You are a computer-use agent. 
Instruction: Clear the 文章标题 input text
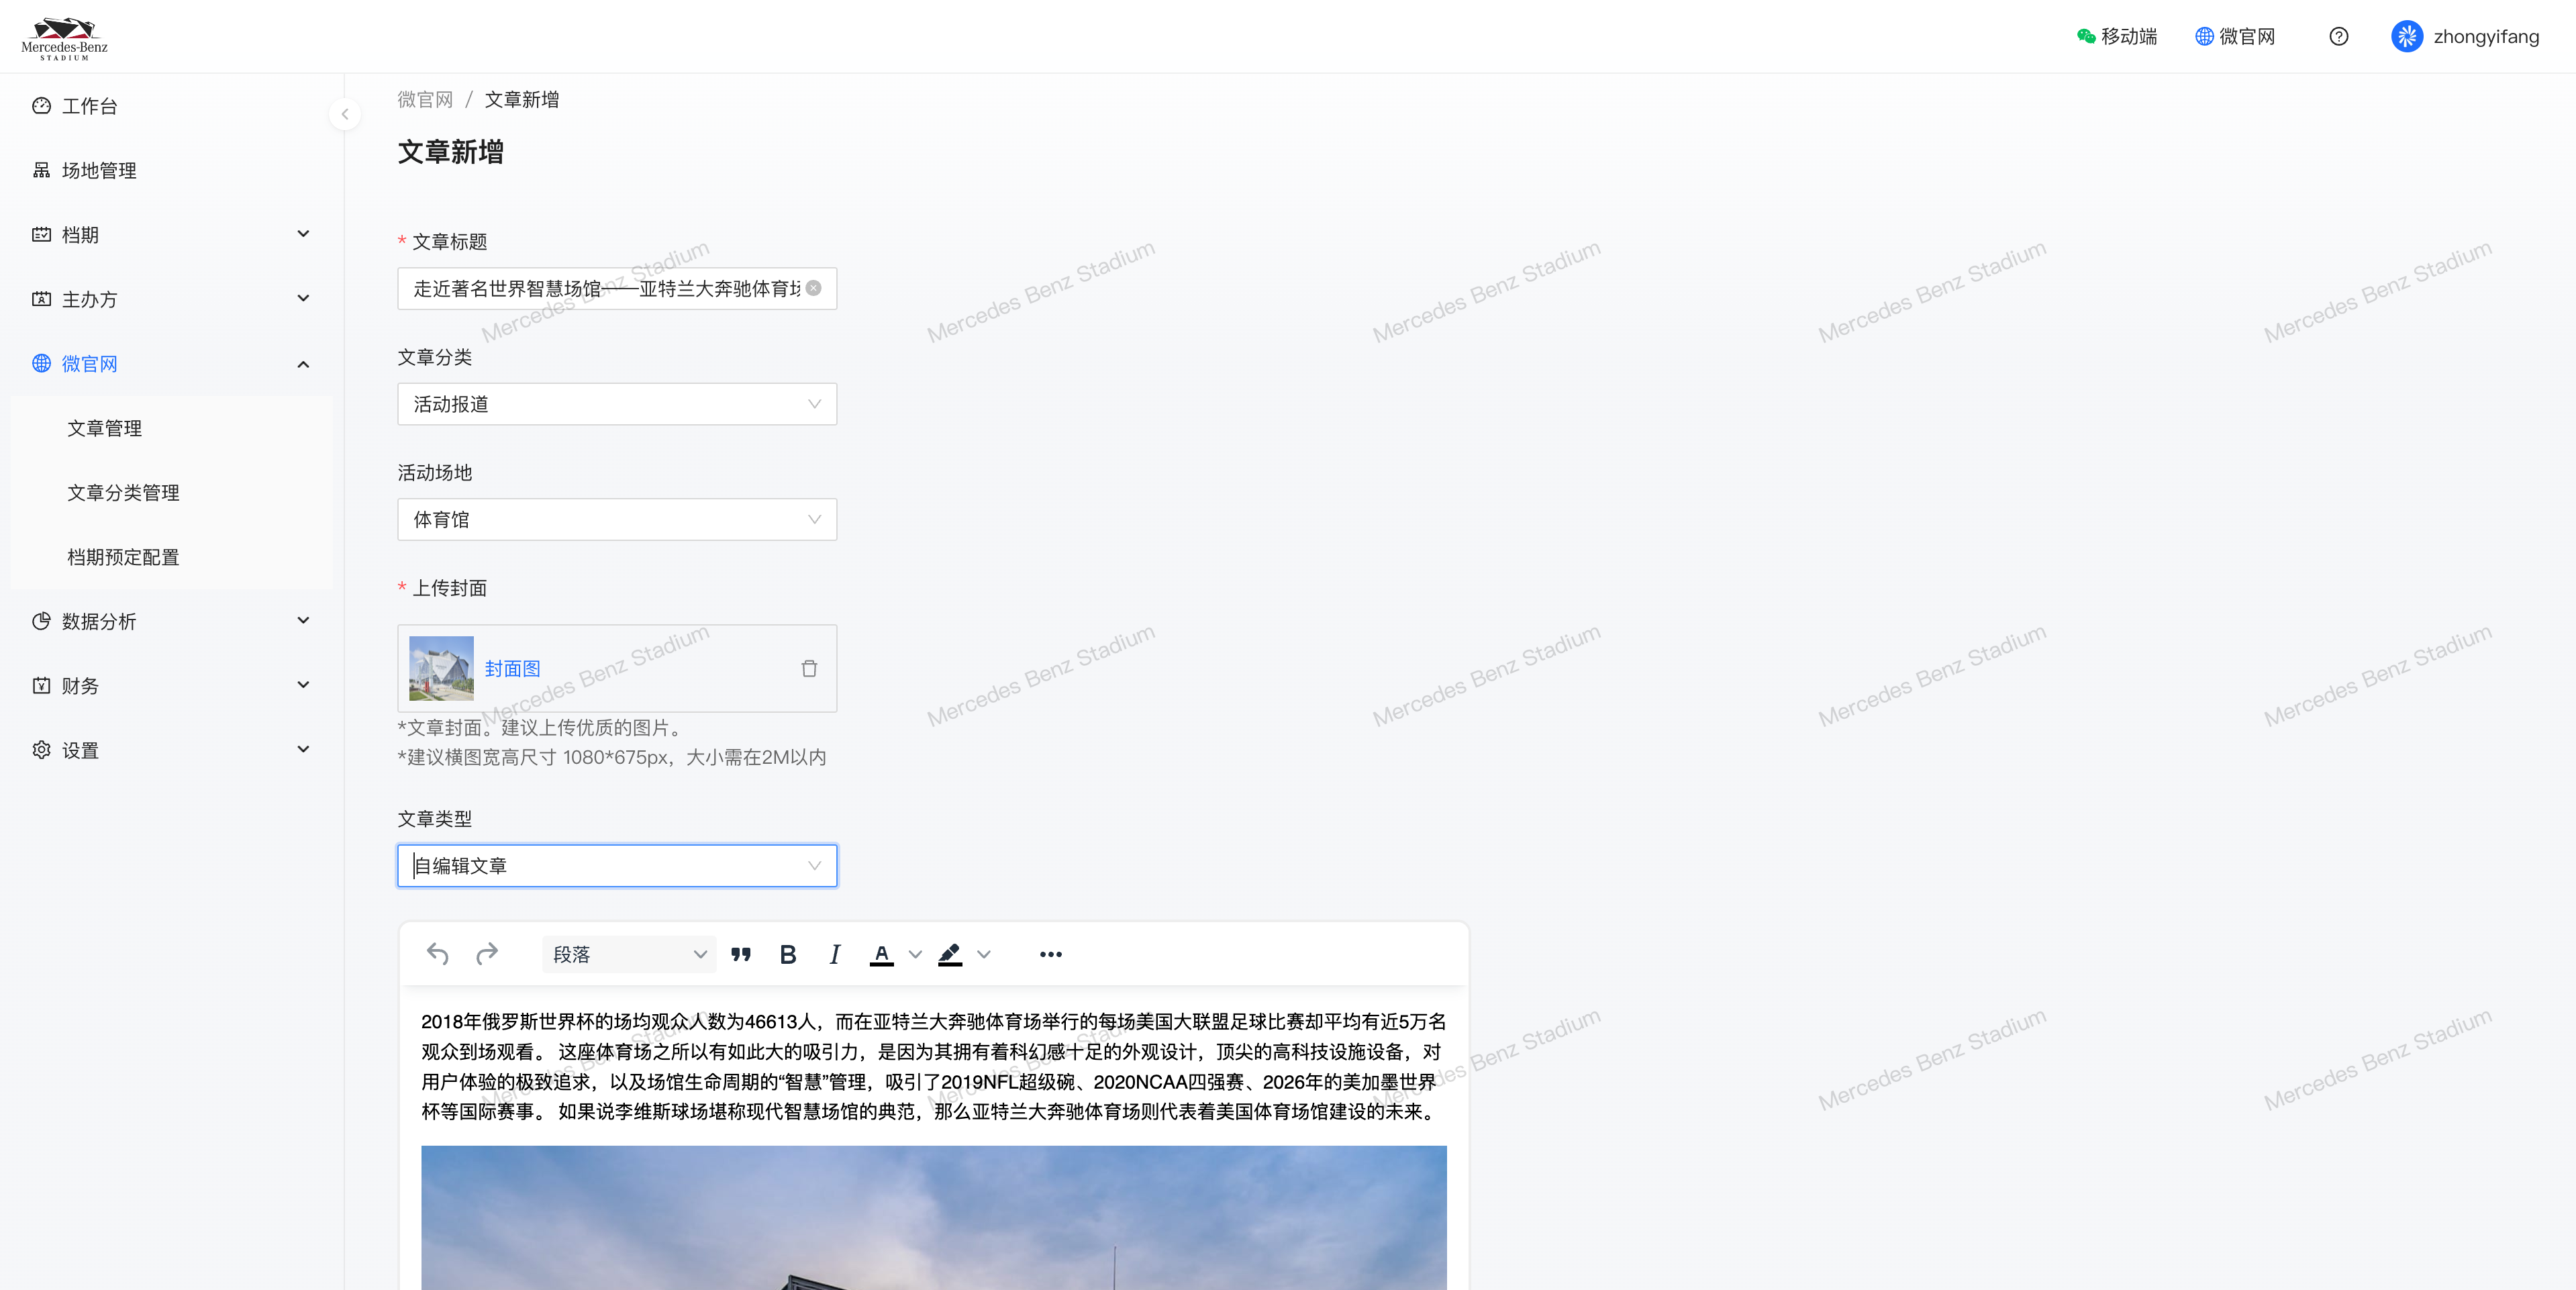tap(814, 289)
